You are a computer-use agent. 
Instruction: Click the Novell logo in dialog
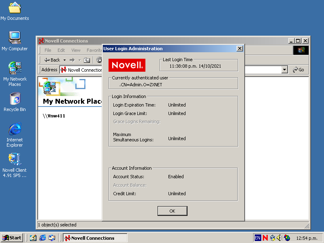click(127, 65)
